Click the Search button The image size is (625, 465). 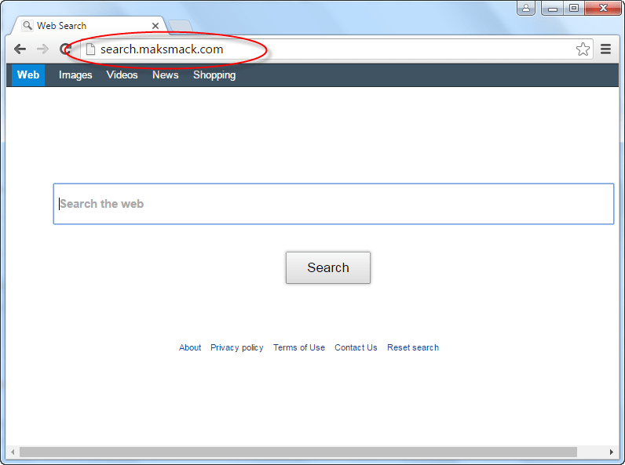pos(328,267)
